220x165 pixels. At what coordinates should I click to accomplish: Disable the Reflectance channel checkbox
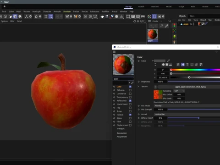point(130,101)
